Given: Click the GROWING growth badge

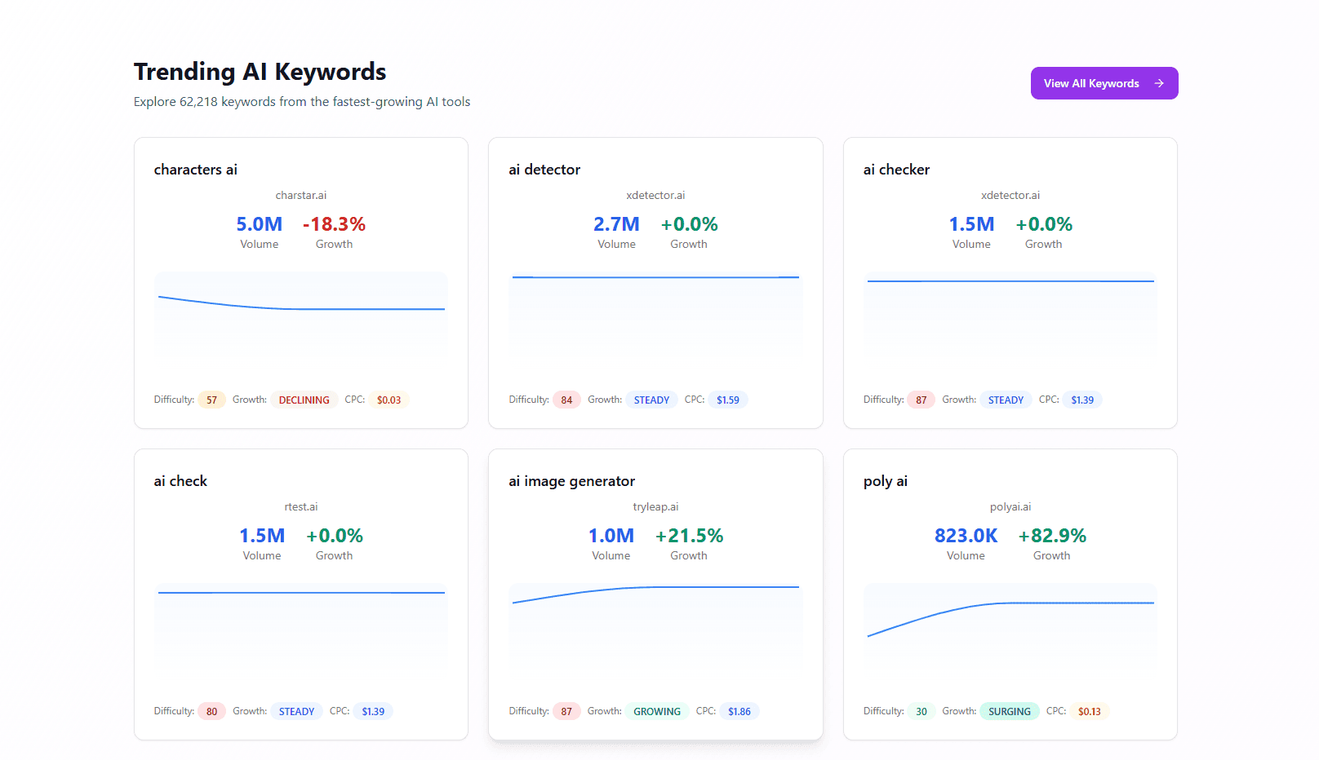Looking at the screenshot, I should (x=656, y=712).
